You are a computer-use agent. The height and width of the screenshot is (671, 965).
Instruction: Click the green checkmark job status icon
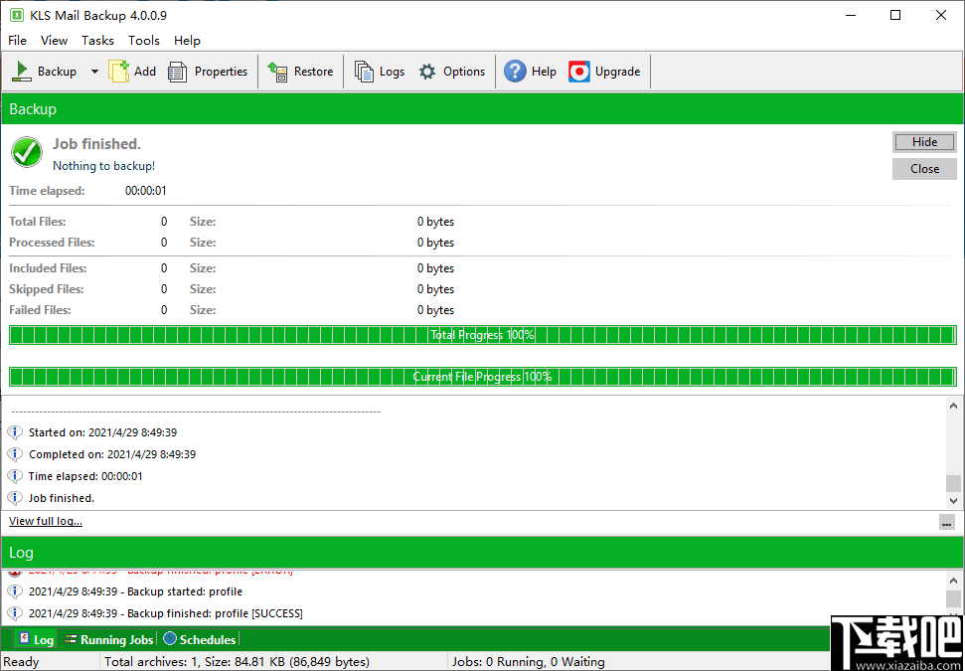click(x=26, y=152)
